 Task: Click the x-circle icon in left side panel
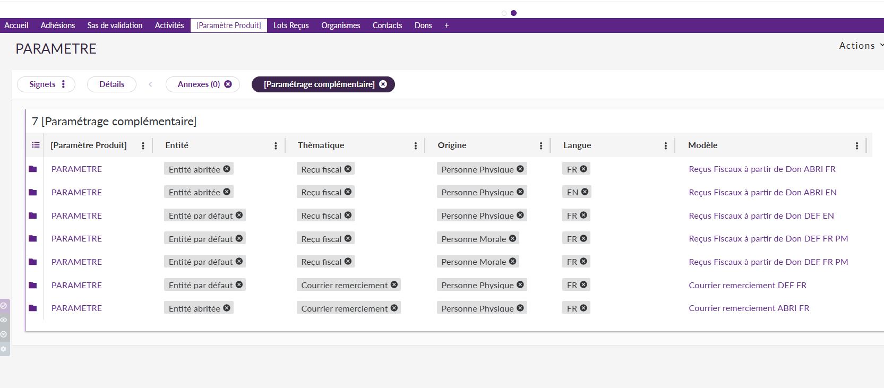(4, 334)
